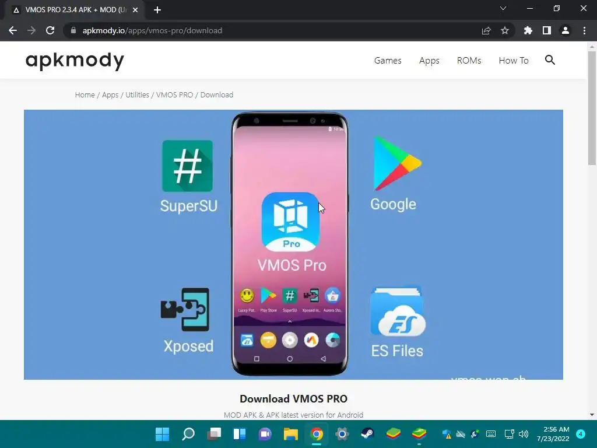Image resolution: width=597 pixels, height=448 pixels.
Task: Share this page from address bar
Action: [x=486, y=30]
